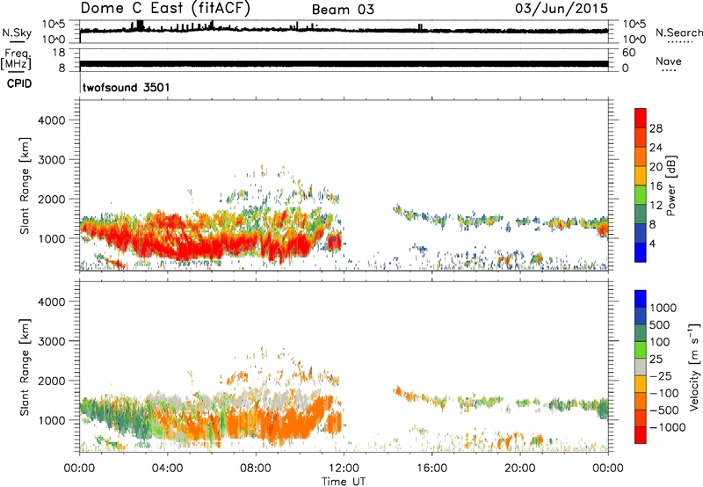This screenshot has width=703, height=487.
Task: Click the "500" velocity colorbar label
Action: click(x=660, y=325)
